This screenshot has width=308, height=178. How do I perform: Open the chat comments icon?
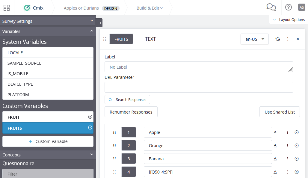(x=271, y=7)
